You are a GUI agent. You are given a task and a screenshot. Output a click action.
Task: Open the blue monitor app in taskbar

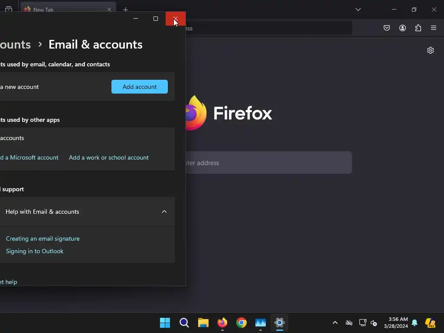(x=261, y=323)
